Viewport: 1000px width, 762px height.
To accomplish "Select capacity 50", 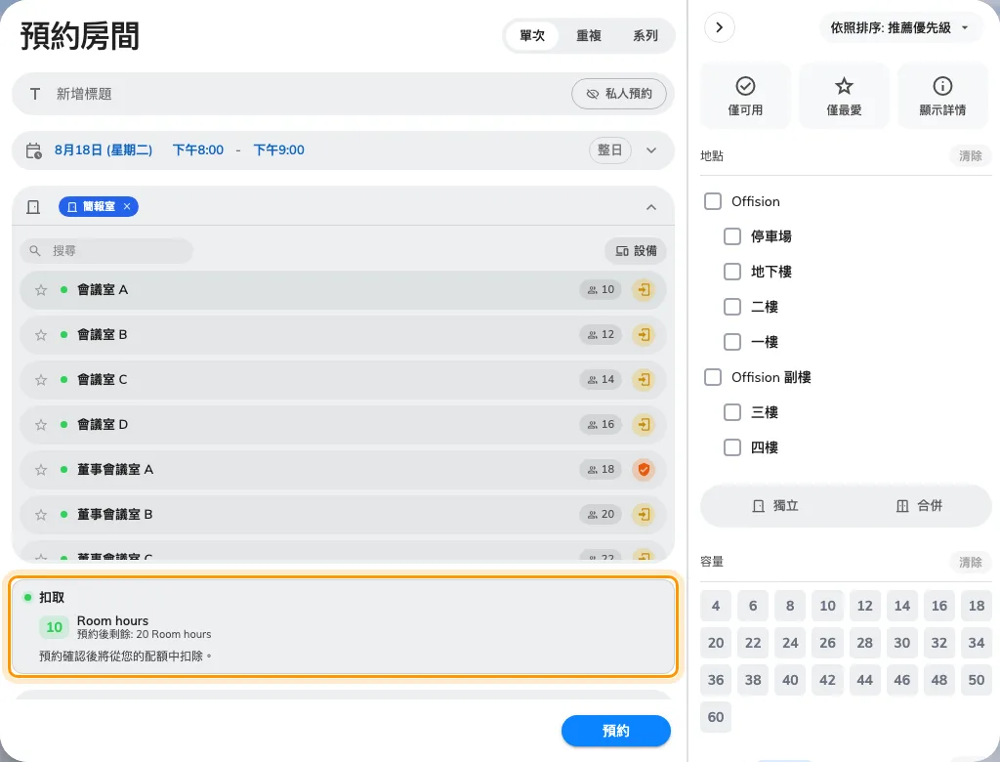I will (977, 680).
